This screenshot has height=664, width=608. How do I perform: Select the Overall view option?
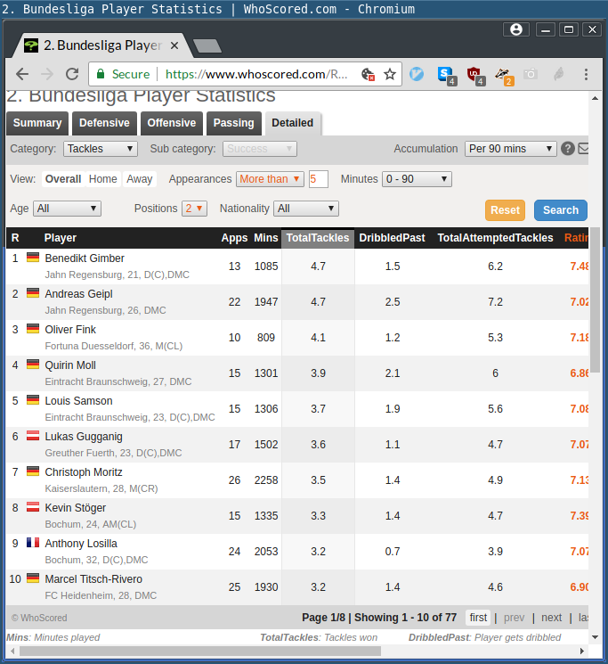pyautogui.click(x=63, y=179)
